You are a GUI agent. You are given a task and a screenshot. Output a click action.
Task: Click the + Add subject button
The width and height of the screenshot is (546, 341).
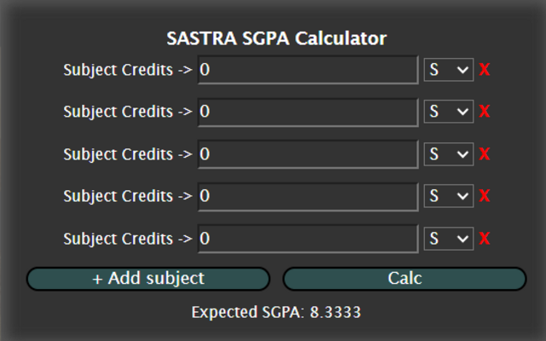click(148, 279)
